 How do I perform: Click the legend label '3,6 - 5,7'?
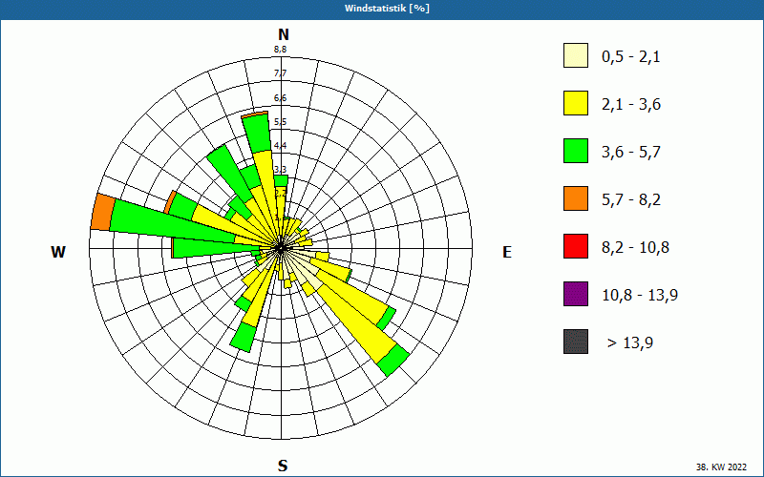coord(631,153)
